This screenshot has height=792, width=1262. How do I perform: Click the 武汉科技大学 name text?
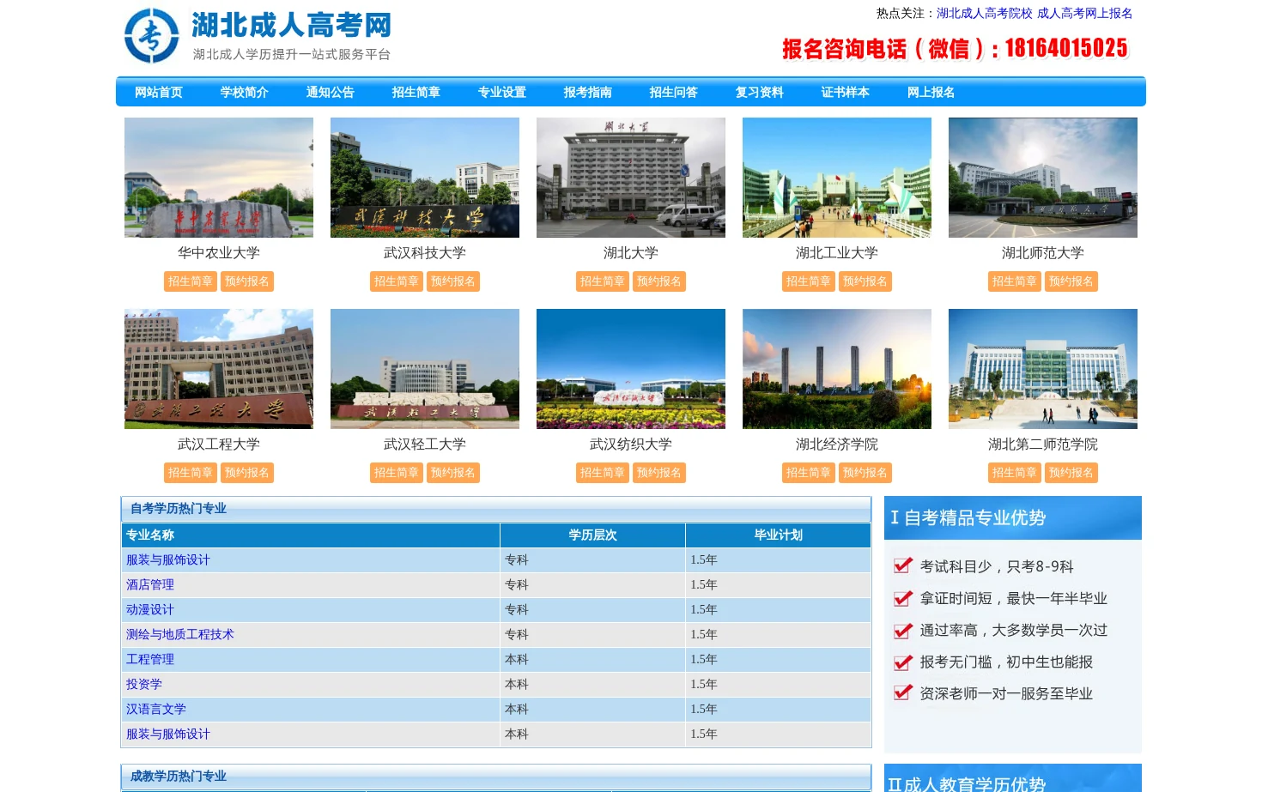[x=425, y=253]
